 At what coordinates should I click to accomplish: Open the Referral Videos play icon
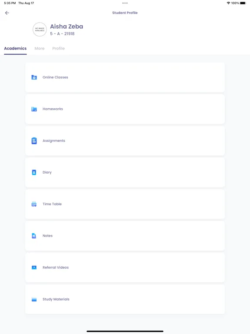pos(34,267)
